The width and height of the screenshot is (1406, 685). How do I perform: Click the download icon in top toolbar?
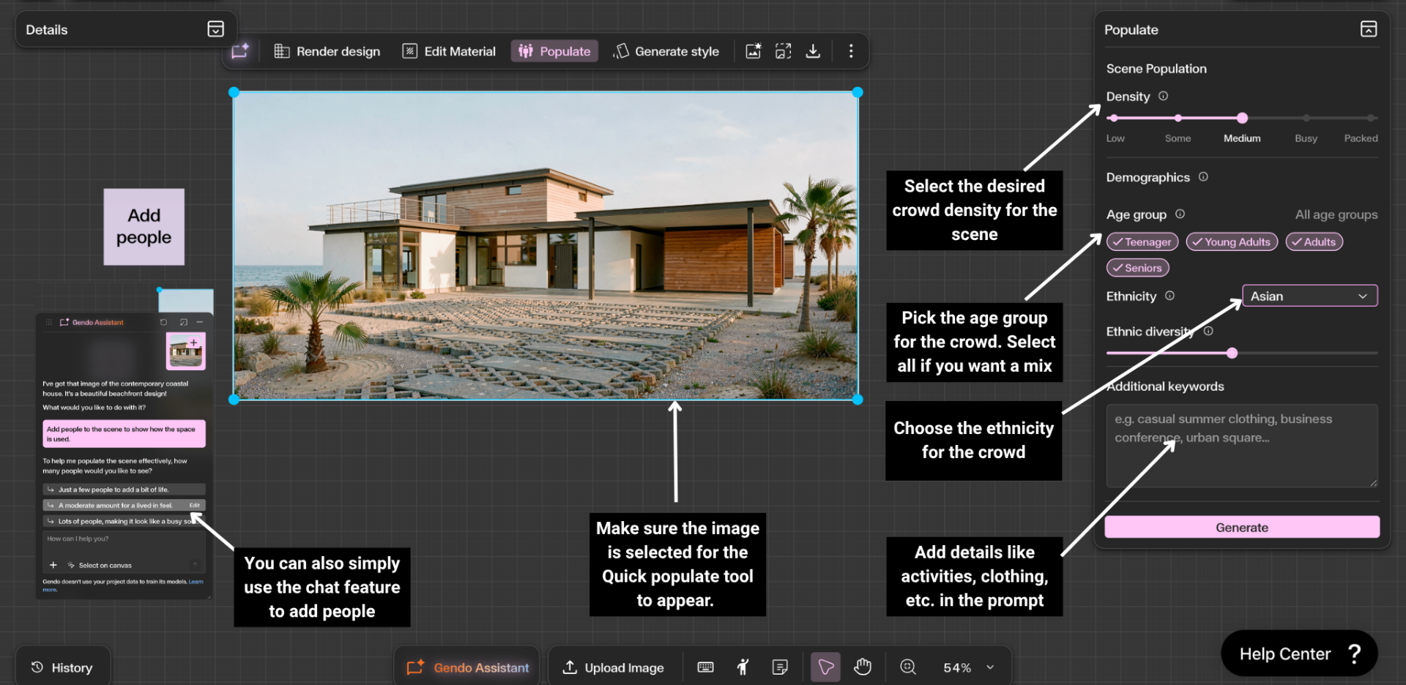click(813, 51)
